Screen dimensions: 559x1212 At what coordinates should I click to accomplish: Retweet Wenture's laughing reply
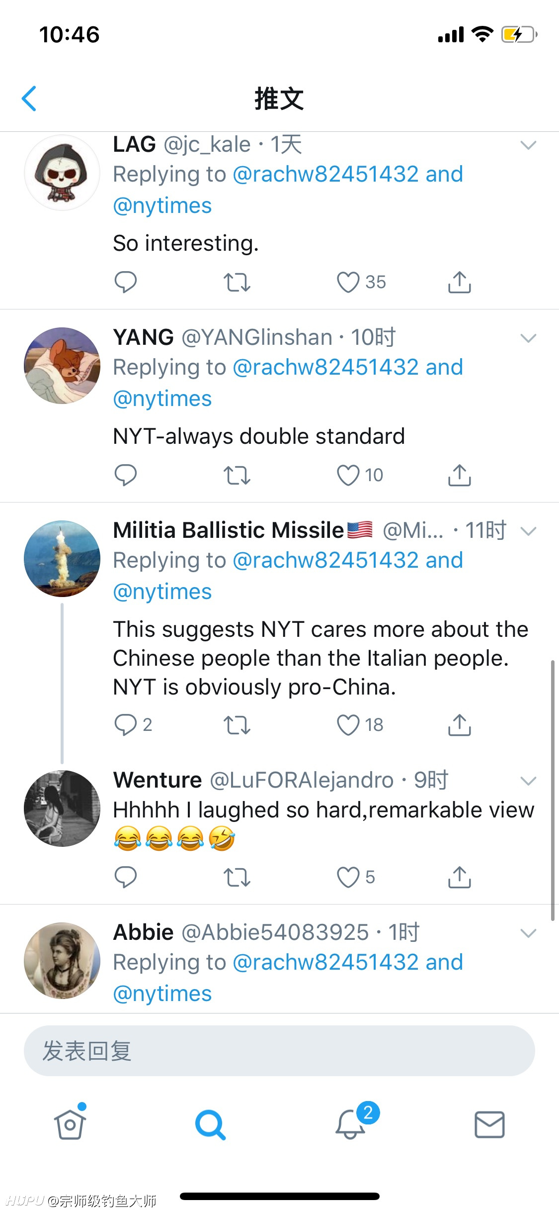tap(237, 877)
